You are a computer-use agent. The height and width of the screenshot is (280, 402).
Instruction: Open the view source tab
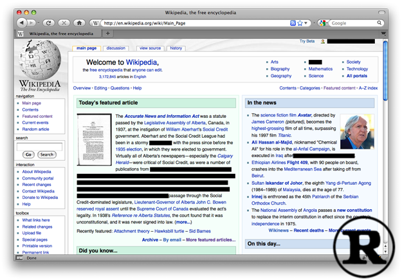151,48
